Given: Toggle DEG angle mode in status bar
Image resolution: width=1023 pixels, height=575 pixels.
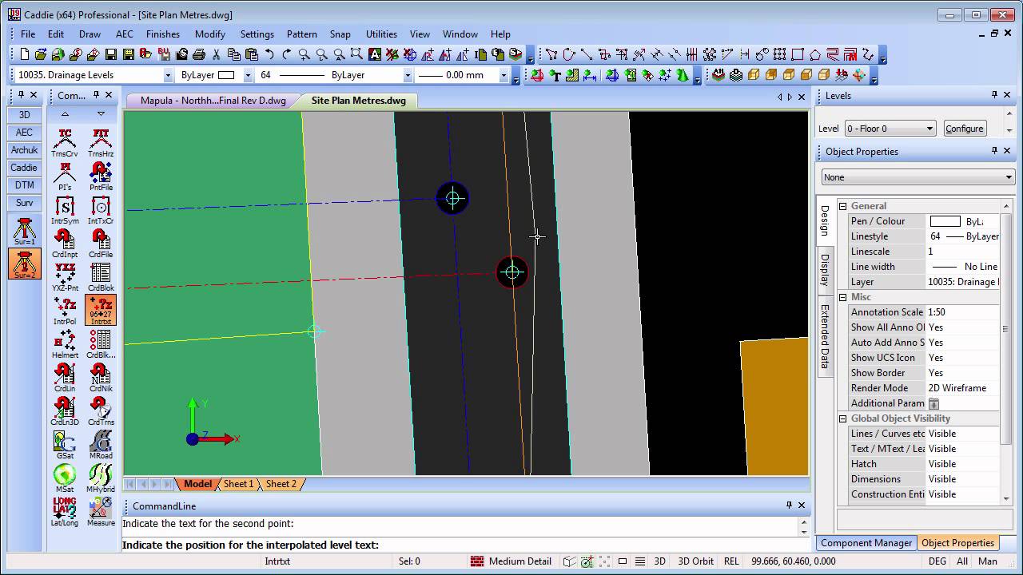Looking at the screenshot, I should click(x=936, y=561).
